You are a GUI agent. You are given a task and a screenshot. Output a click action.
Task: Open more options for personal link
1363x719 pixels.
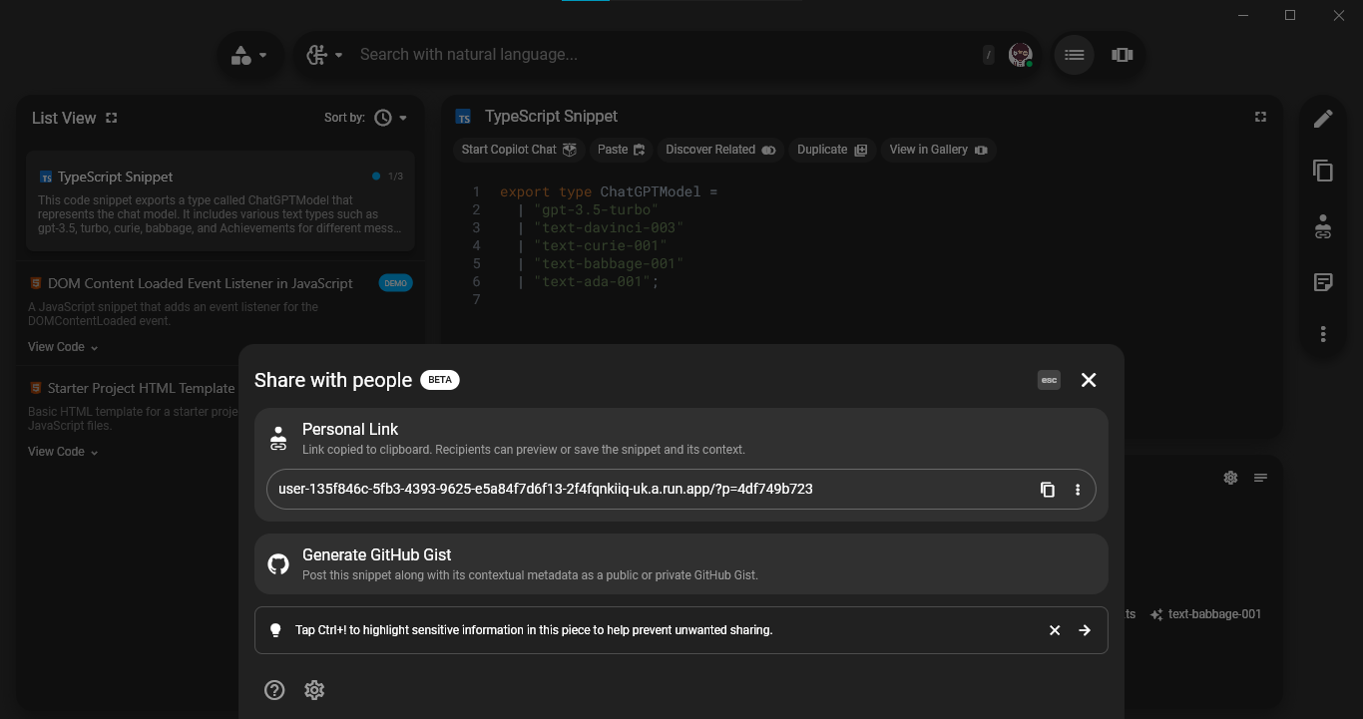pos(1078,490)
